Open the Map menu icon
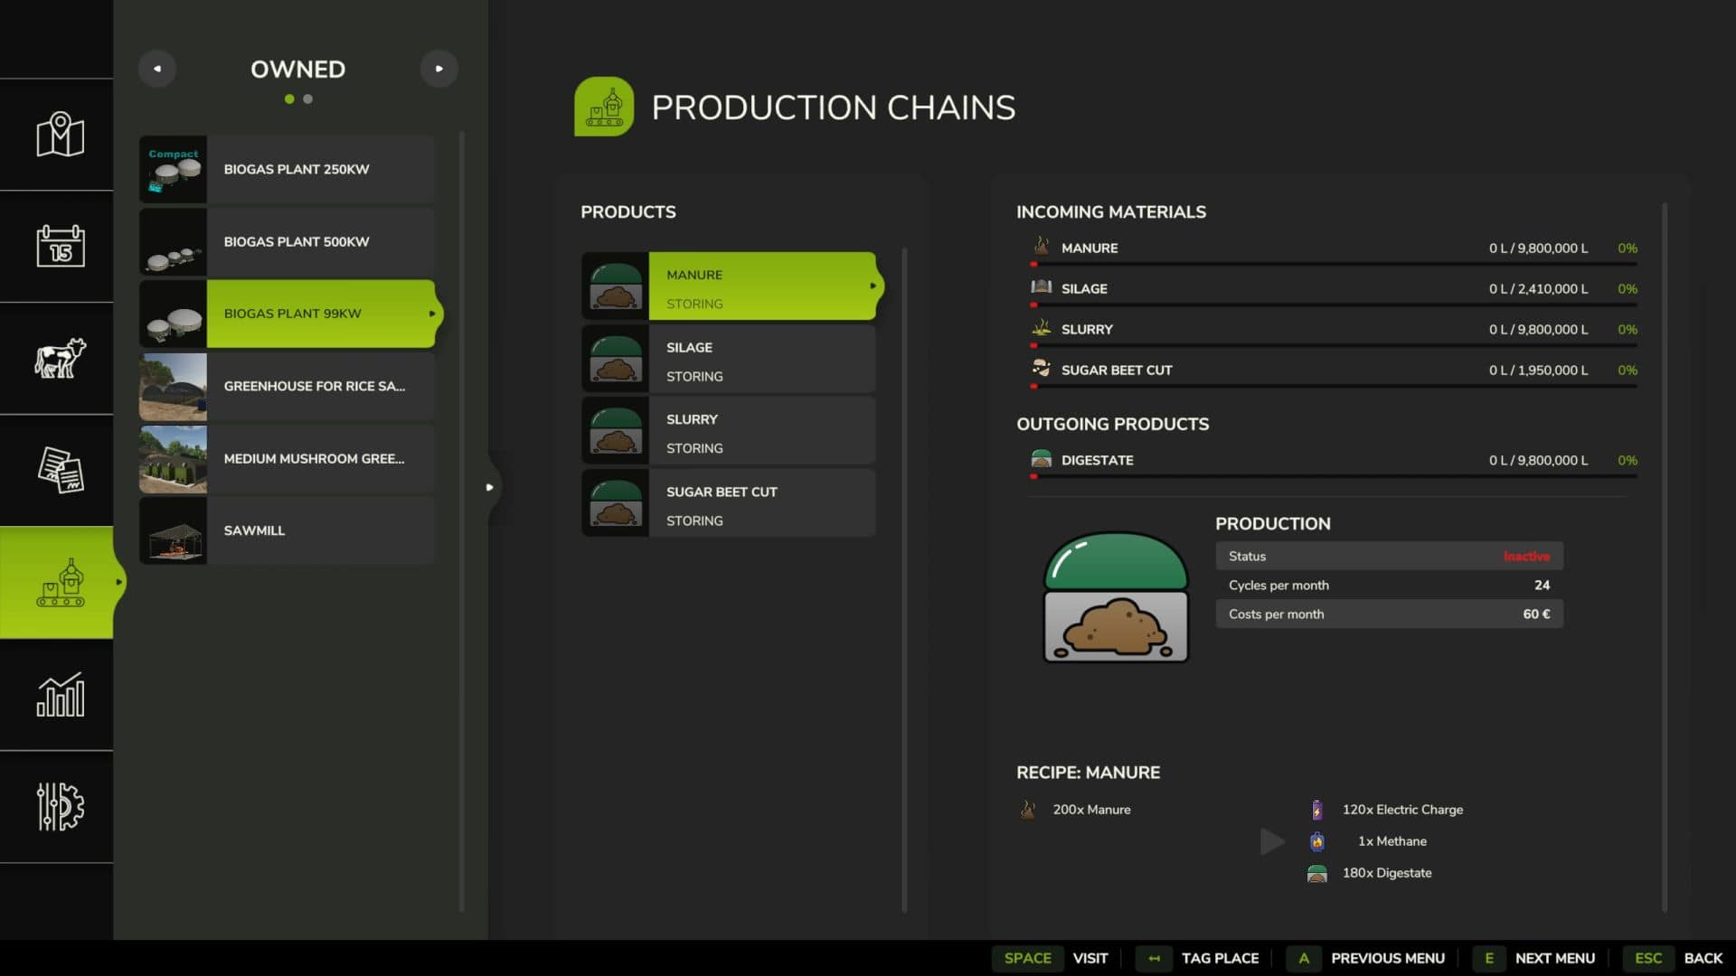Image resolution: width=1736 pixels, height=976 pixels. click(60, 135)
